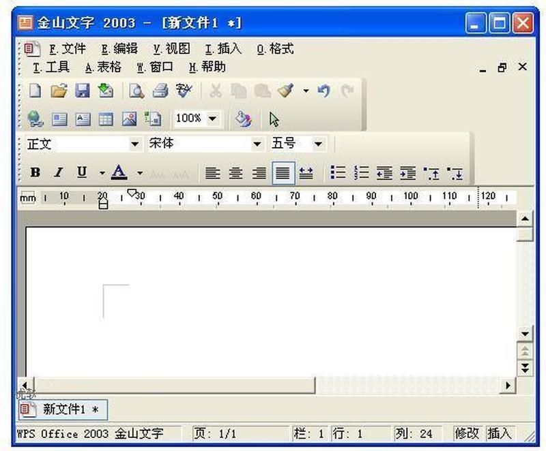Click the insert object icon beside picture
The width and height of the screenshot is (546, 451).
153,119
